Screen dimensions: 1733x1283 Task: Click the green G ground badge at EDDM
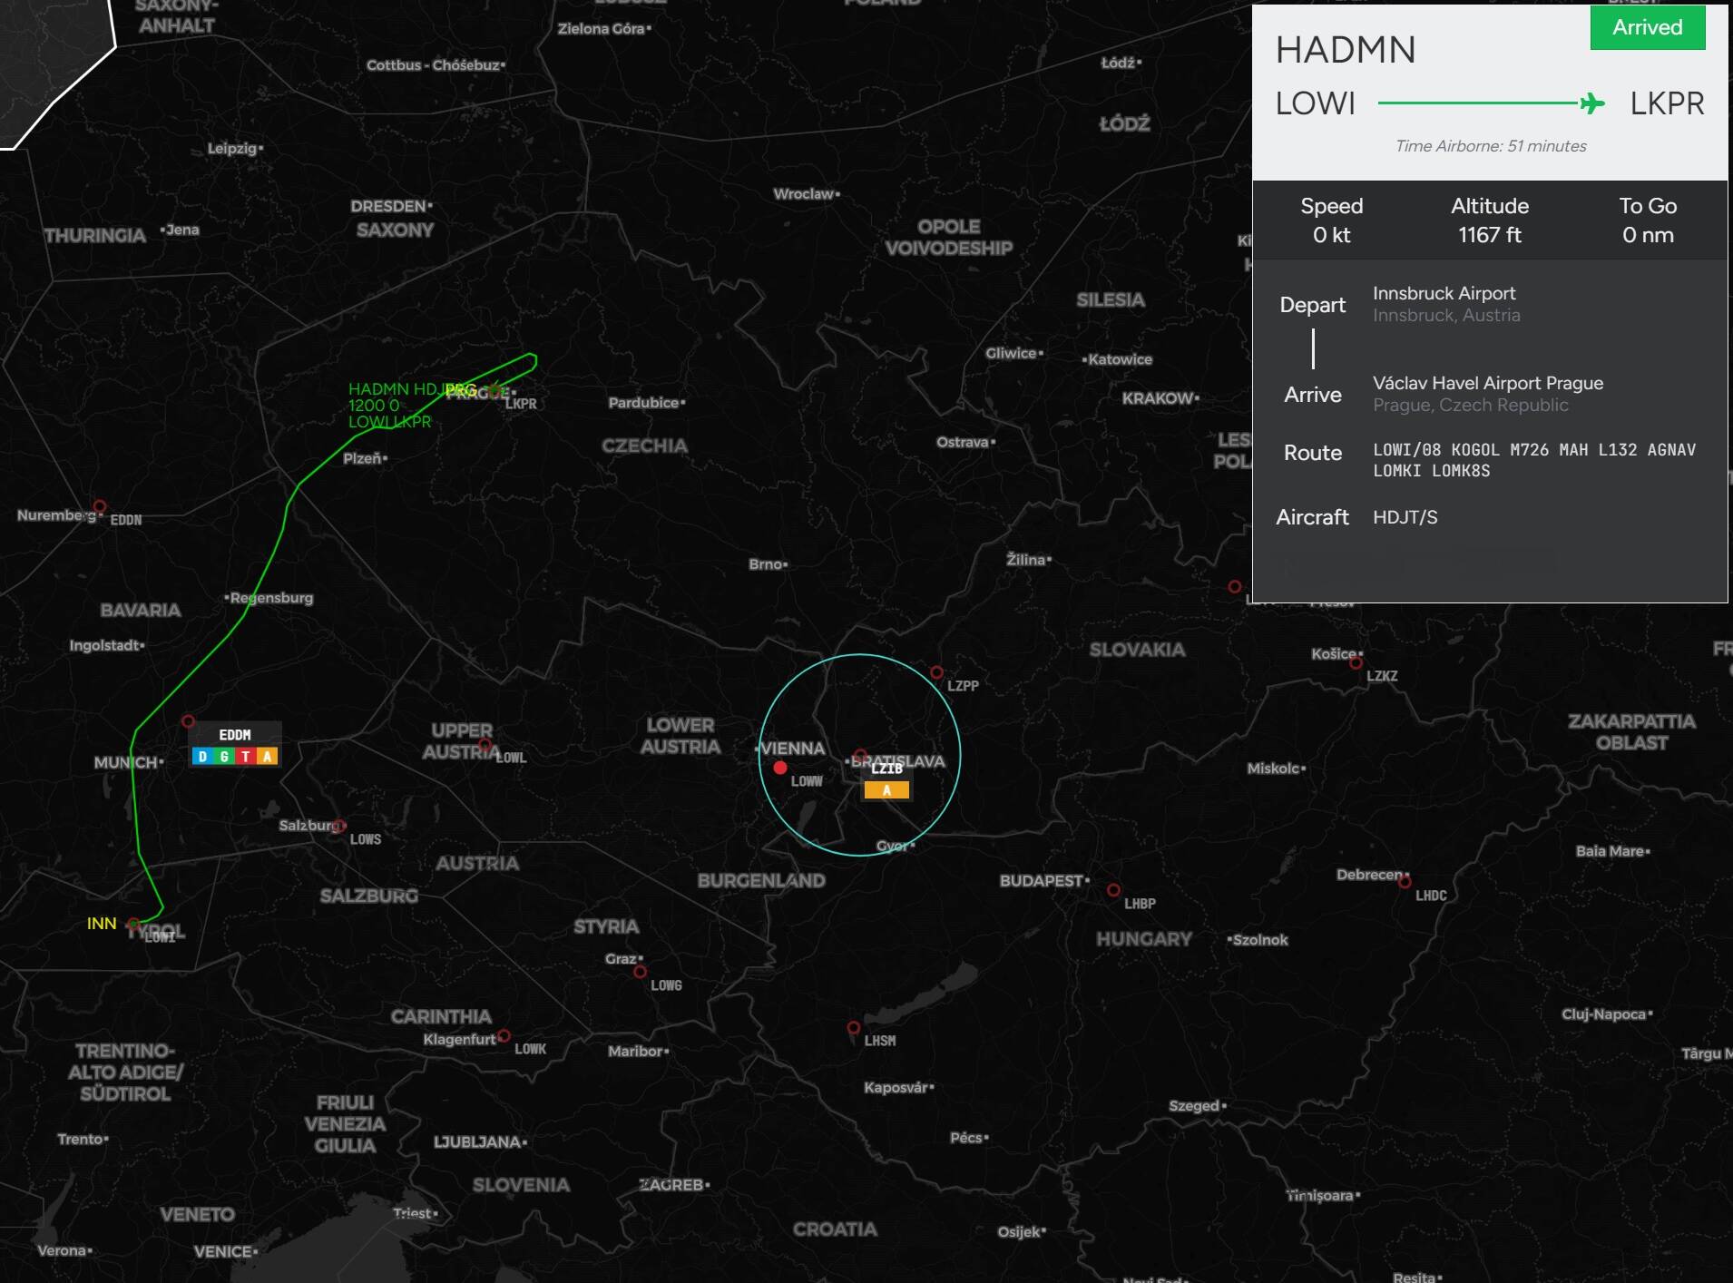point(224,757)
